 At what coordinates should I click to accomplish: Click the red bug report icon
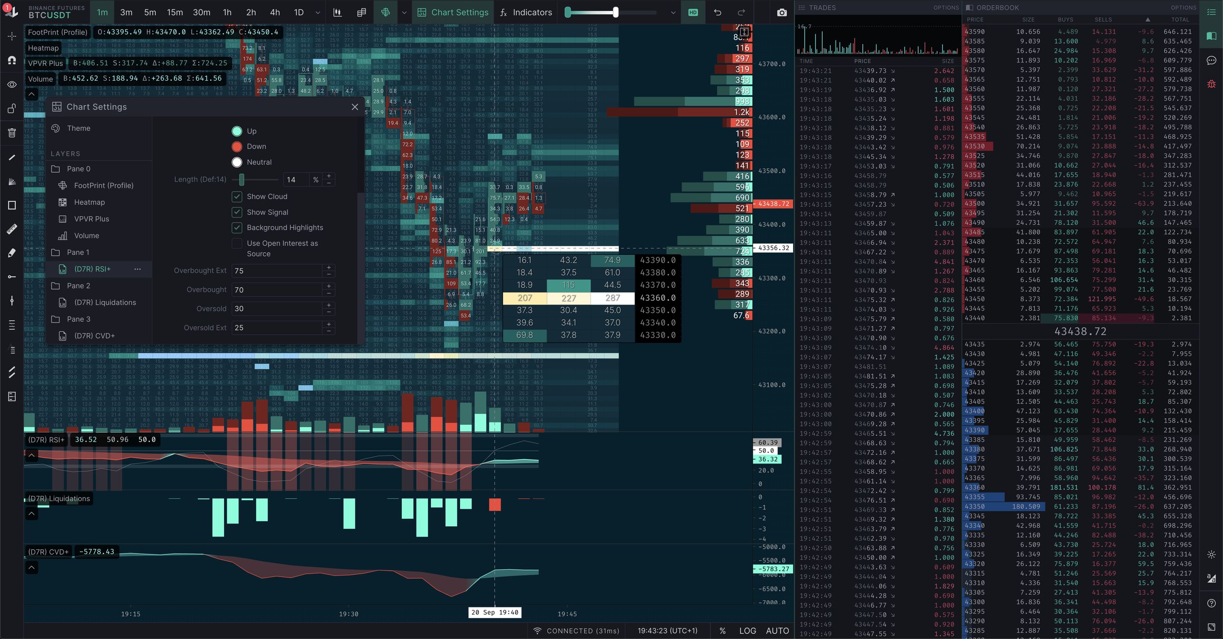click(1211, 84)
